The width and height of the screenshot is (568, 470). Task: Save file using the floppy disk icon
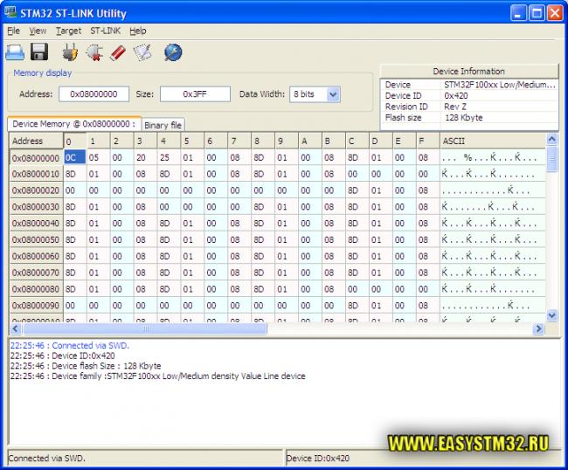click(39, 52)
